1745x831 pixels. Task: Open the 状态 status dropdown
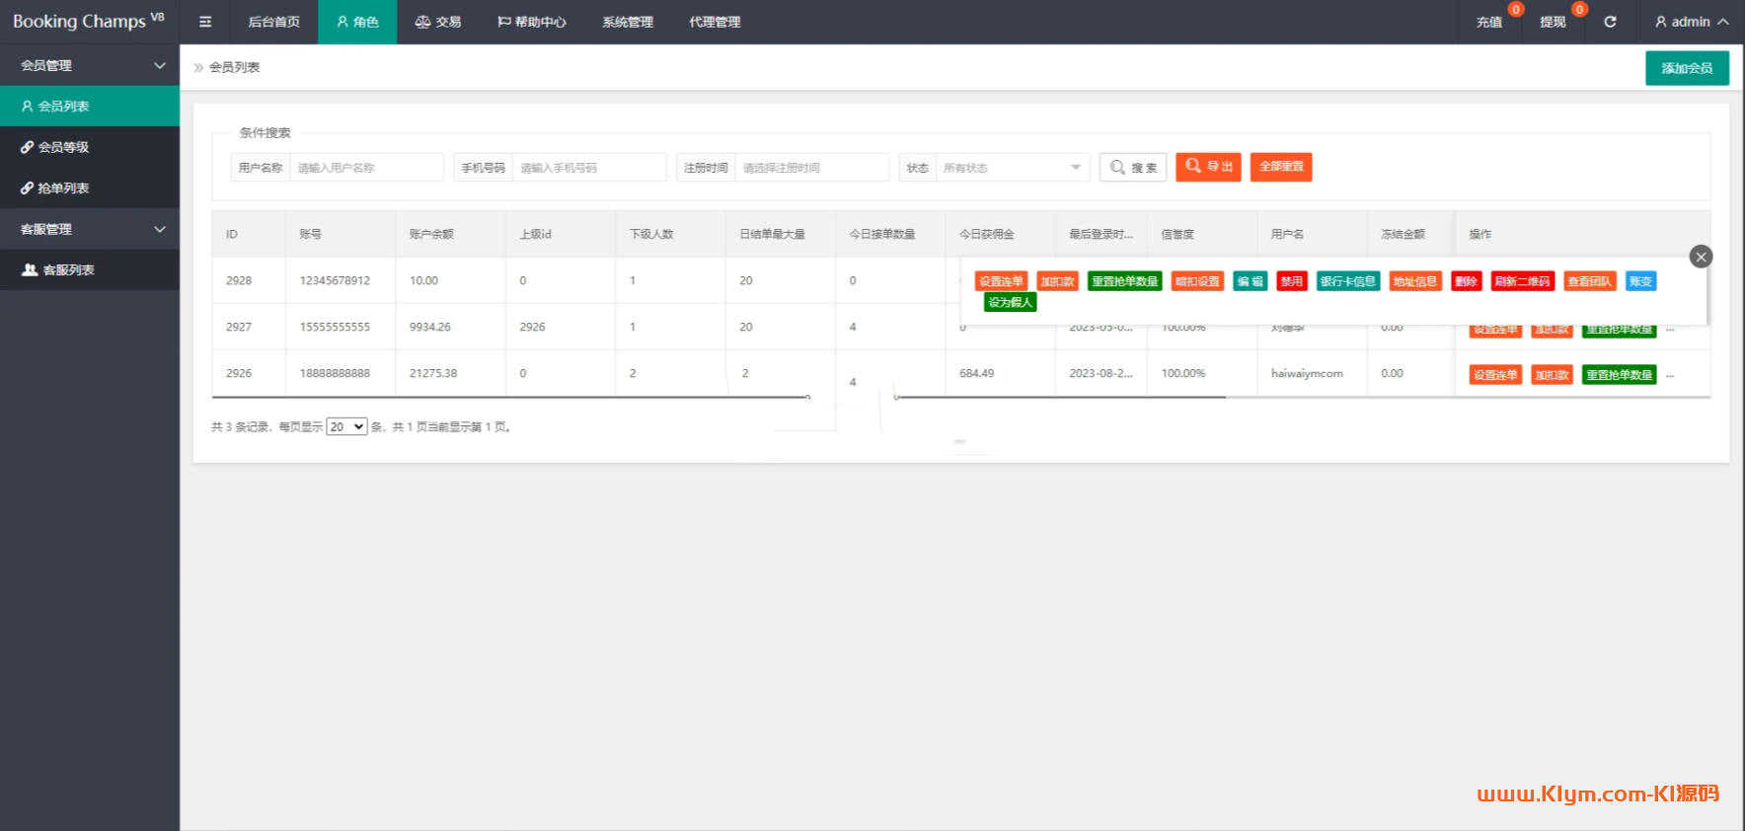pos(1011,168)
